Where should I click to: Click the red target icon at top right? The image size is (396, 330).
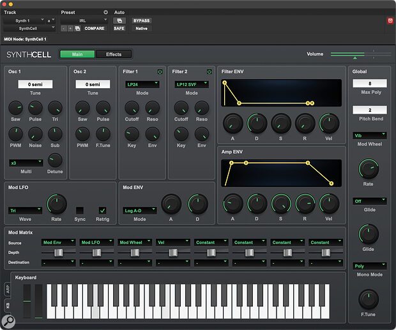[390, 20]
